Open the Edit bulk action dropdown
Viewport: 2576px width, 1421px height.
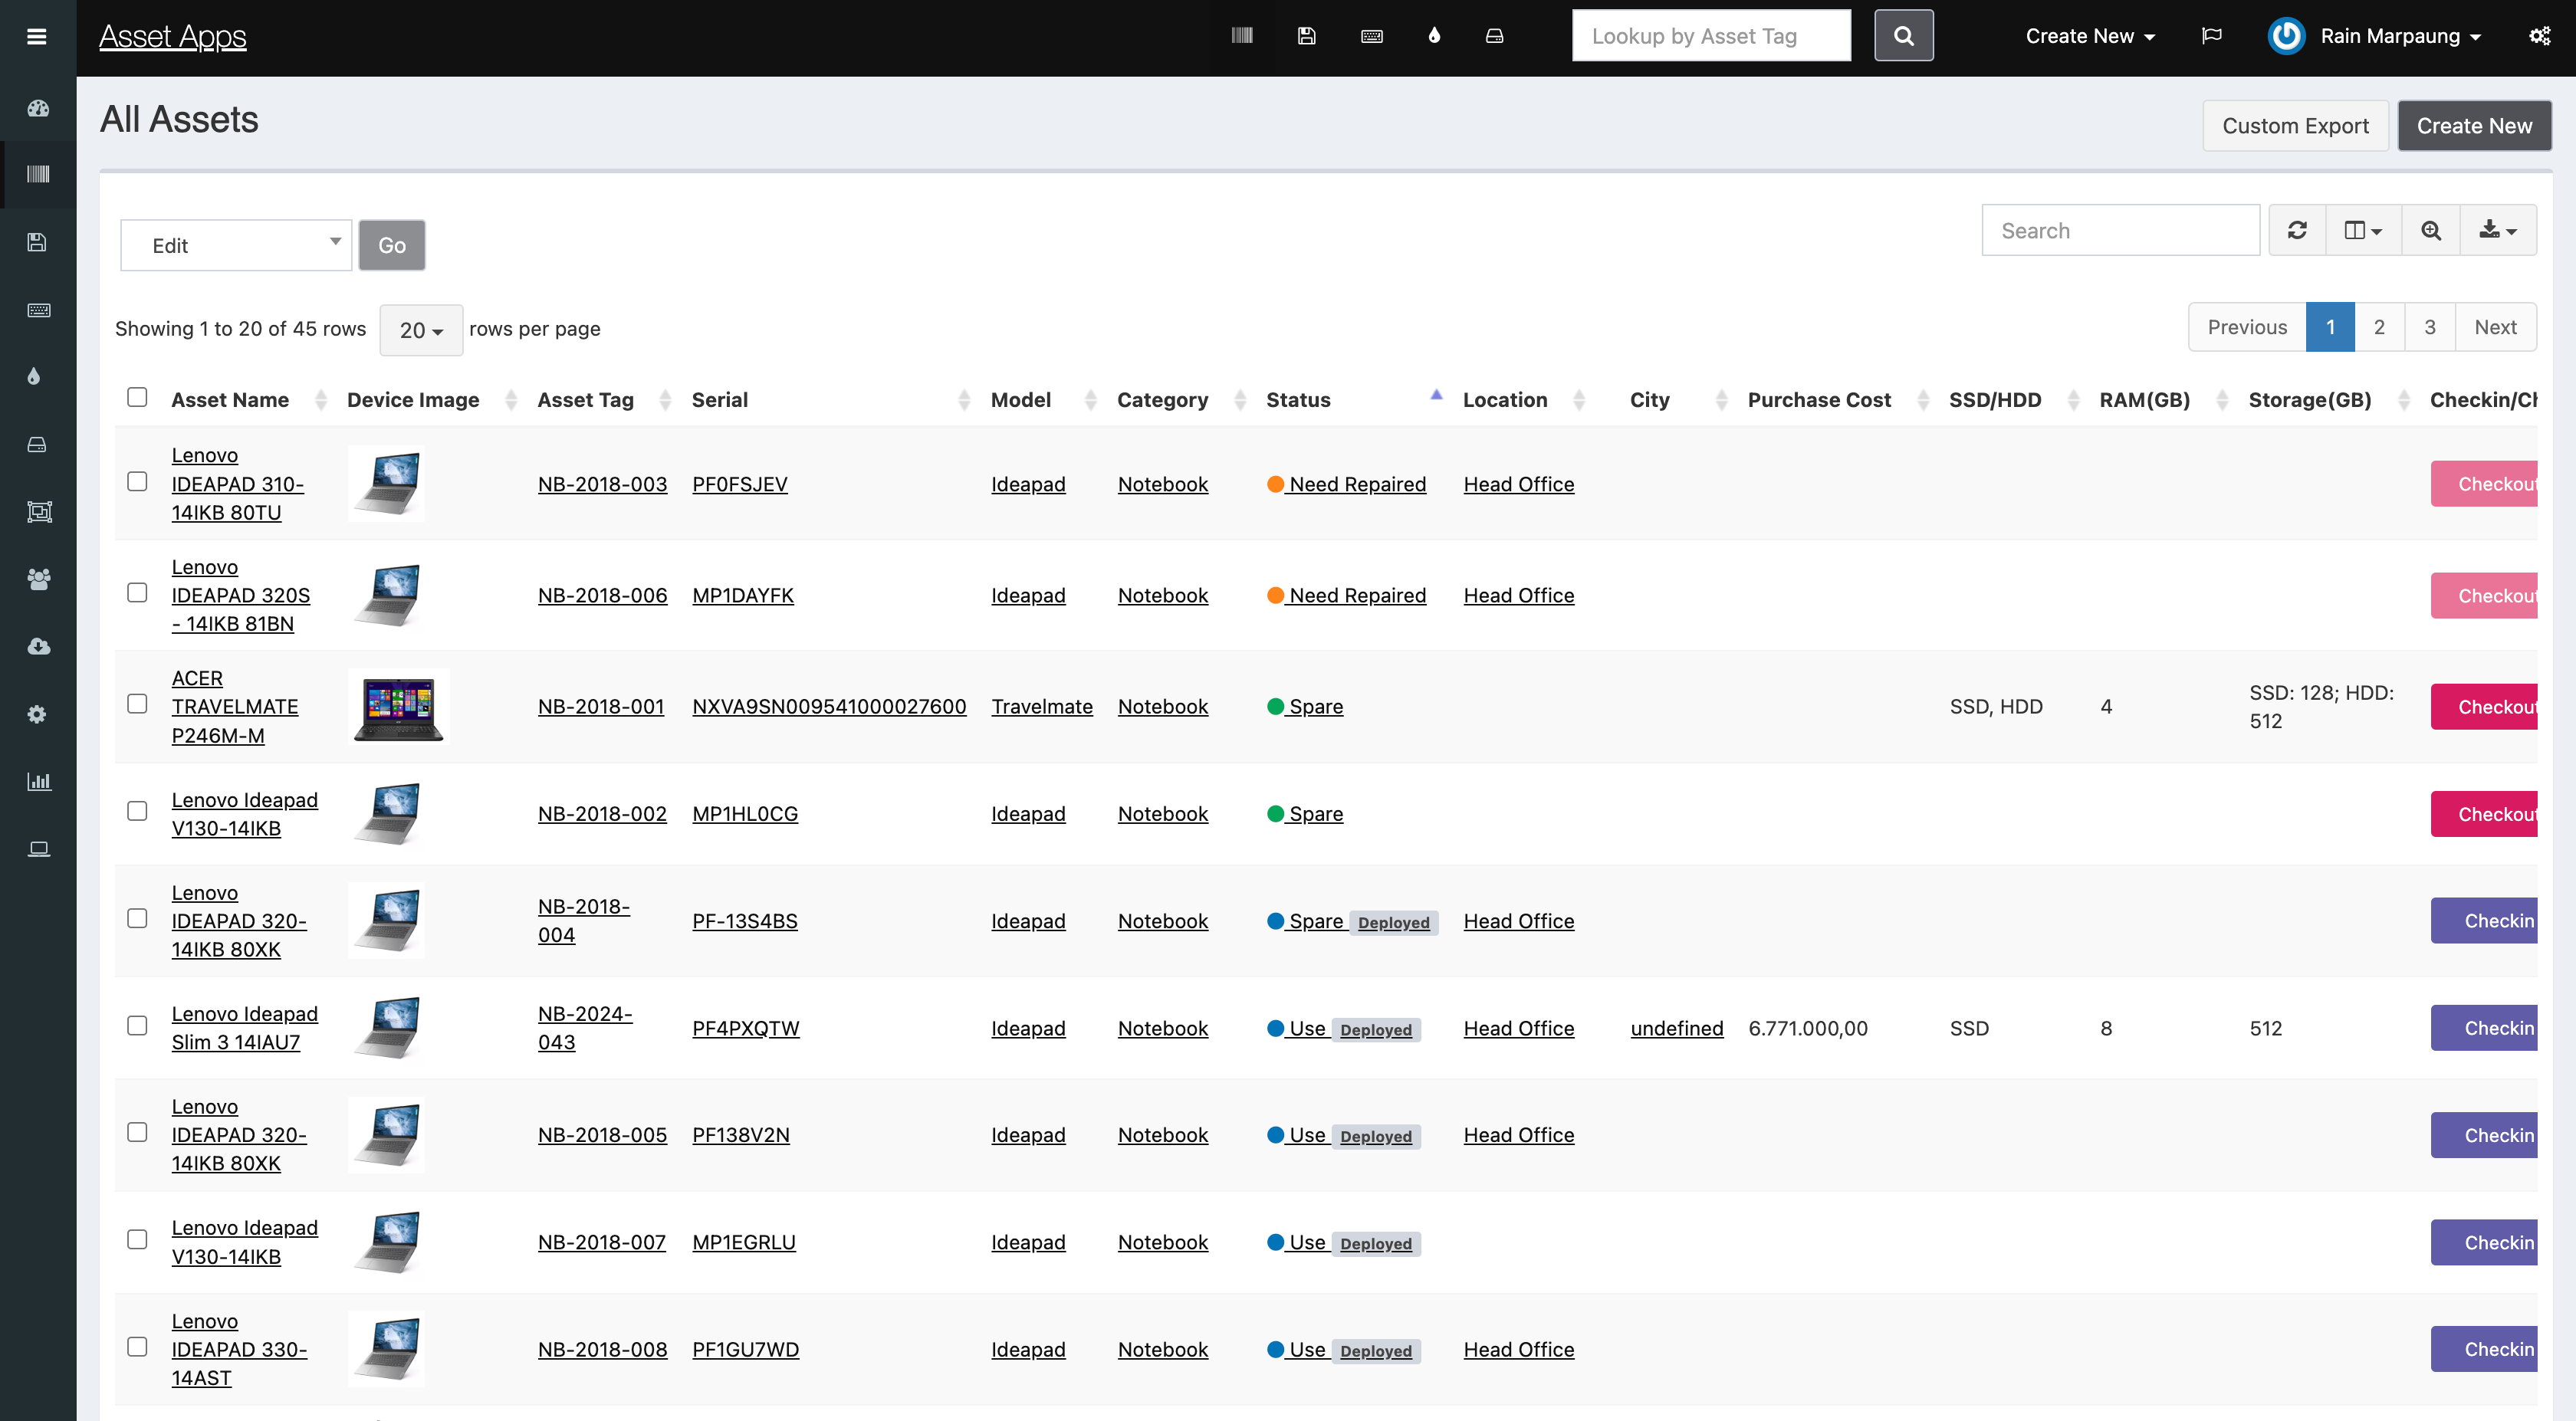click(236, 246)
